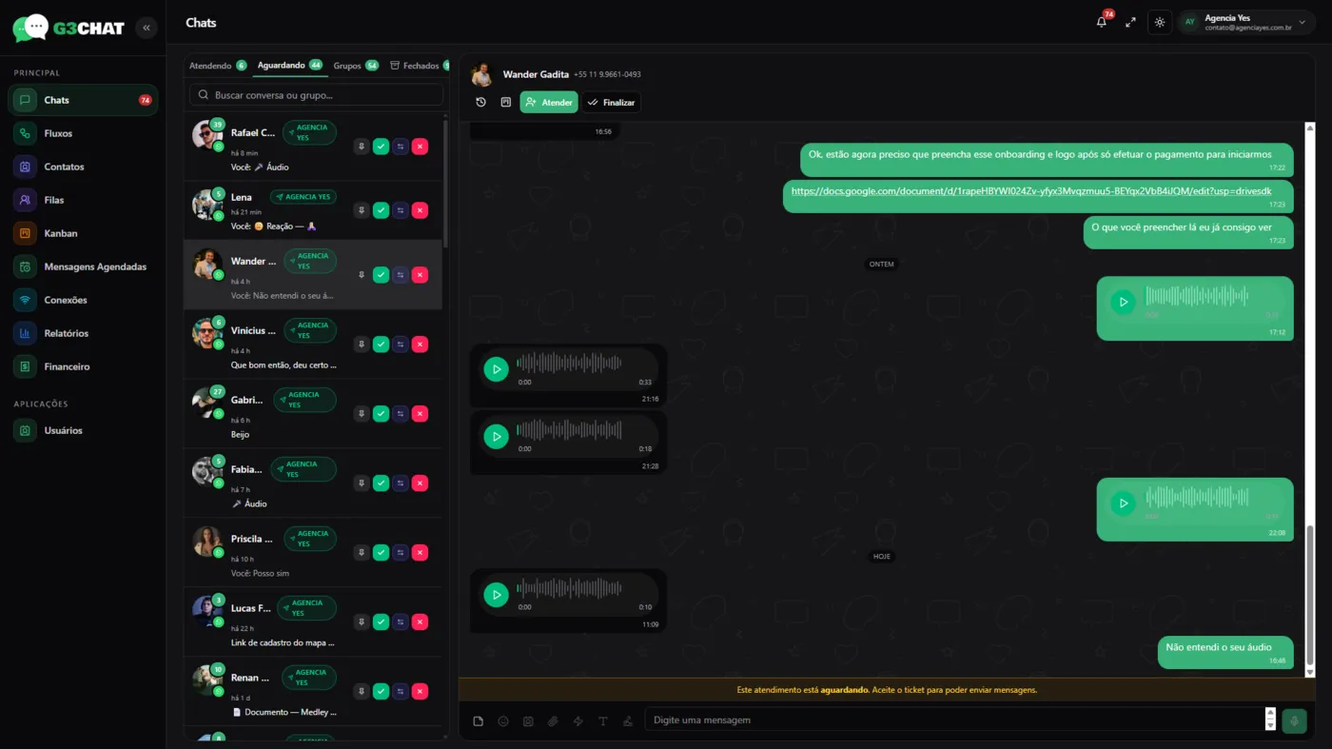Open Fluxos in the sidebar
This screenshot has width=1332, height=749.
(x=83, y=133)
